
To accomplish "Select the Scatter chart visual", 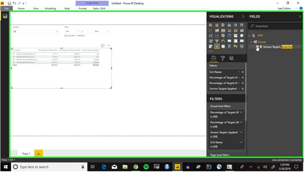I will [217, 35].
